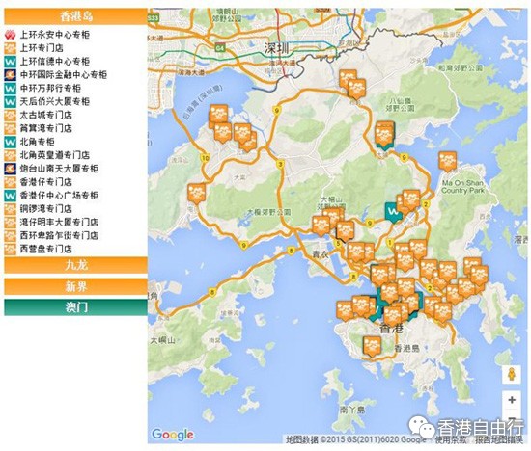Zoom in the map with the plus button
This screenshot has width=531, height=451.
512,400
